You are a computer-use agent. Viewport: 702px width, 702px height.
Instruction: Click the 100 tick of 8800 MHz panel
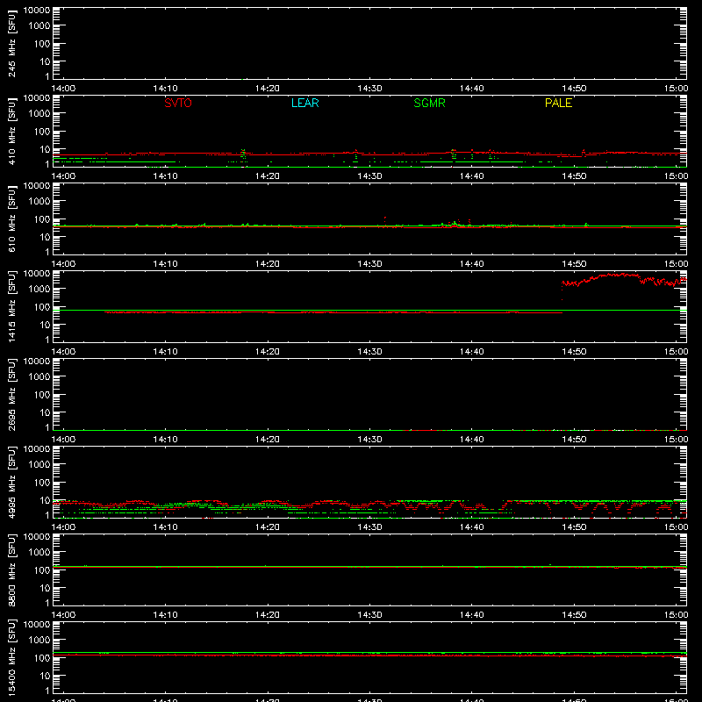click(42, 569)
